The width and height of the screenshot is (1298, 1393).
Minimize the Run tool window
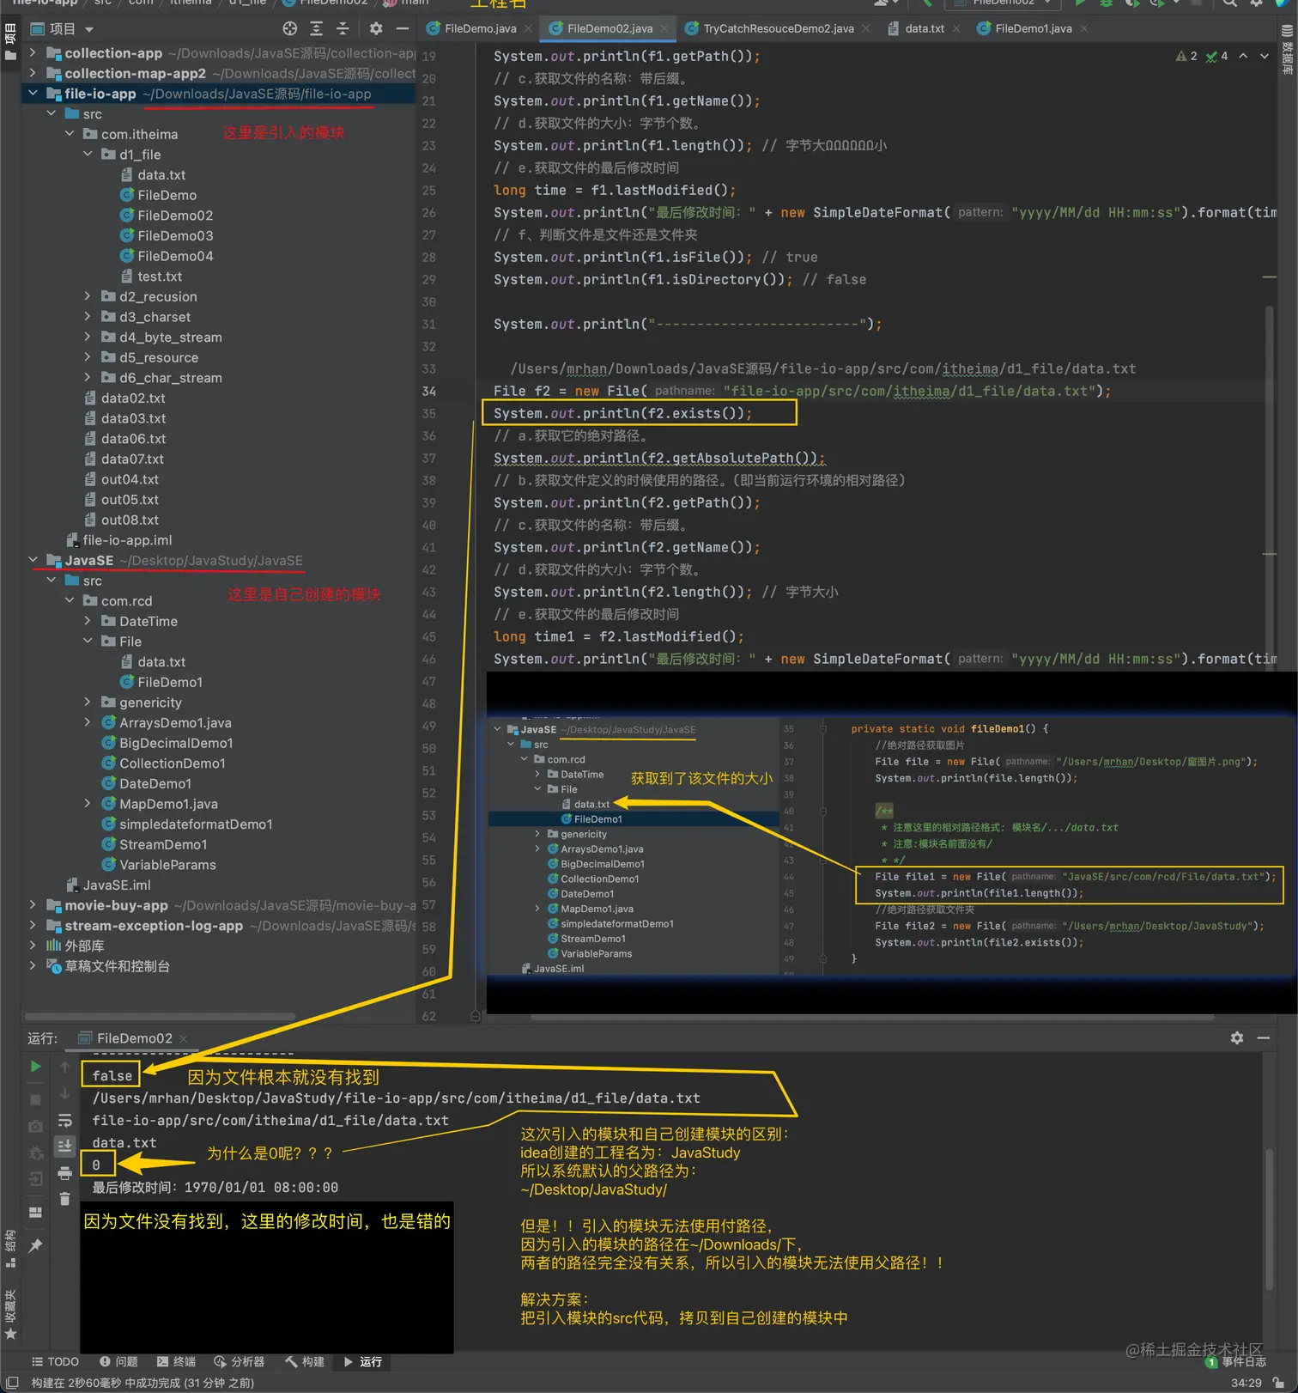pos(1264,1037)
